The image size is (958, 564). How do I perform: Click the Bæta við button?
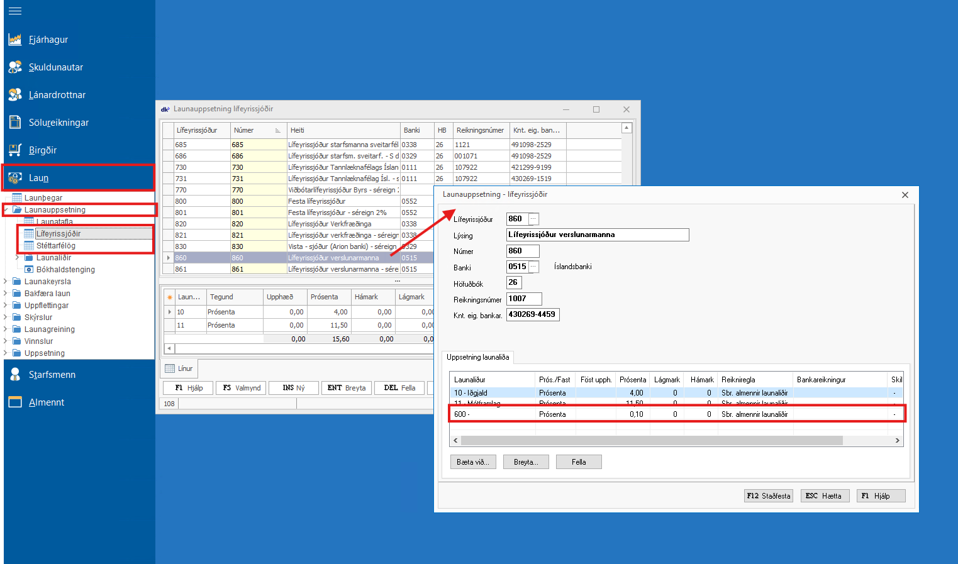point(473,462)
